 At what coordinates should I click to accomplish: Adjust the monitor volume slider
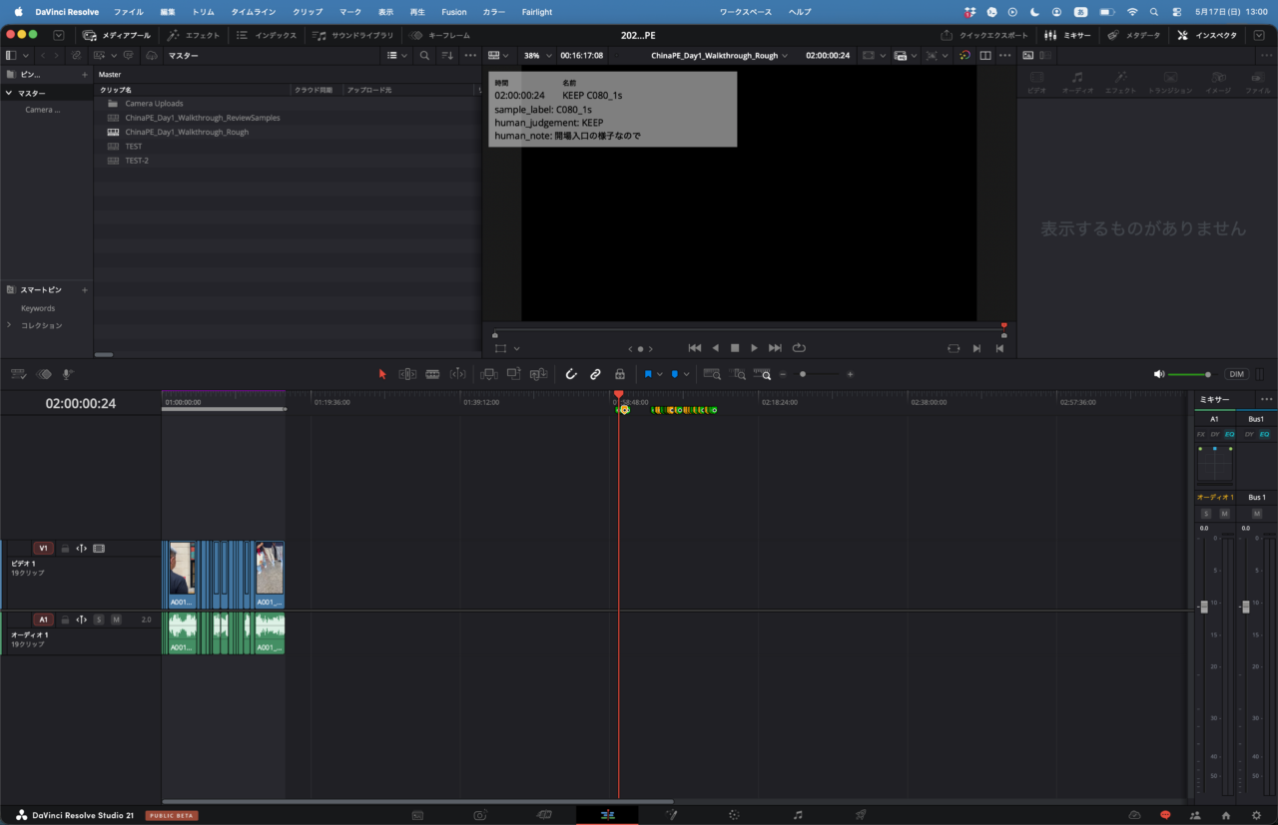pos(1189,374)
